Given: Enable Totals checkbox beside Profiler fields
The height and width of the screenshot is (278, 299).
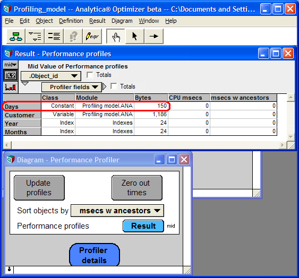Looking at the screenshot, I should pyautogui.click(x=114, y=86).
